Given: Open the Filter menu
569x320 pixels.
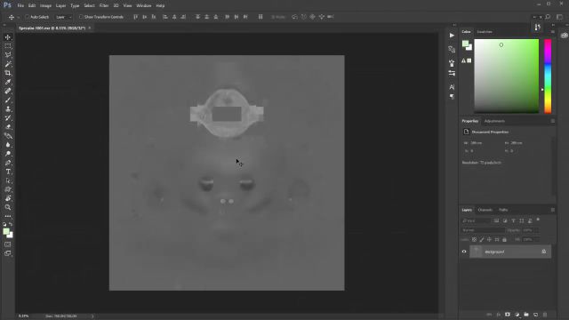Looking at the screenshot, I should (x=104, y=5).
